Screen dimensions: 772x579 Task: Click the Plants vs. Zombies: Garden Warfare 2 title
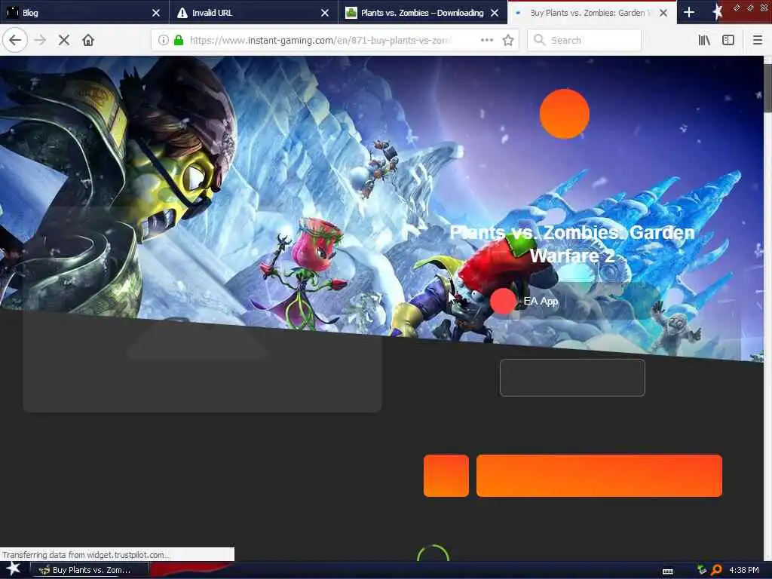[572, 244]
